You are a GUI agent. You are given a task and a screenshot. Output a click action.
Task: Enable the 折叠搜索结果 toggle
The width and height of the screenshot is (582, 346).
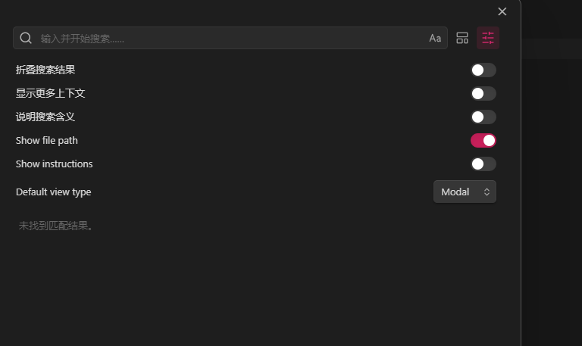[x=483, y=70]
